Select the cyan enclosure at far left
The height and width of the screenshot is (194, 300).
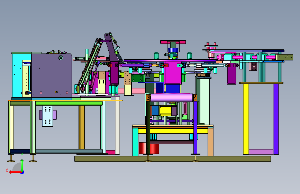coord(21,75)
